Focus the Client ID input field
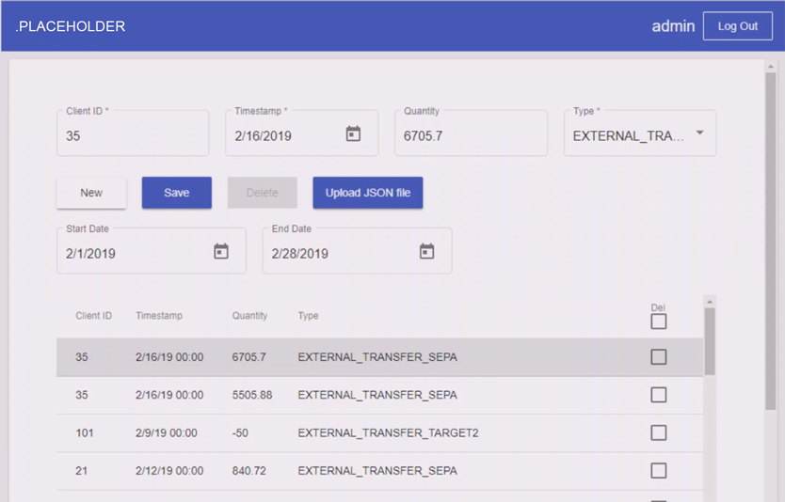This screenshot has width=785, height=502. [x=132, y=136]
